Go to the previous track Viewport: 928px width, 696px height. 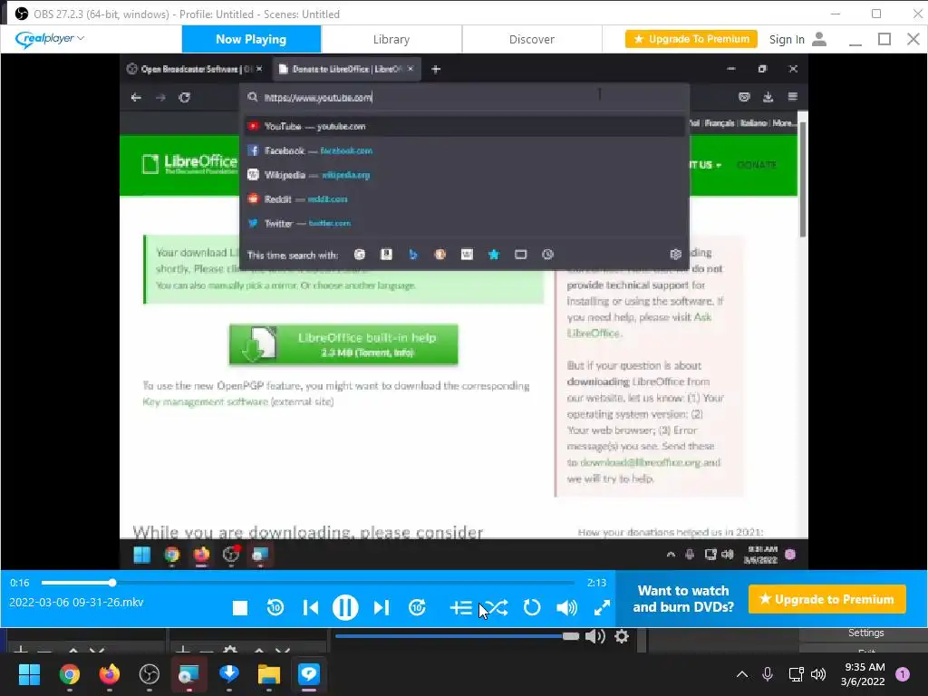pyautogui.click(x=311, y=608)
